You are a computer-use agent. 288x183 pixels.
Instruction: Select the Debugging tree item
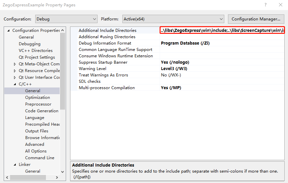(30, 44)
